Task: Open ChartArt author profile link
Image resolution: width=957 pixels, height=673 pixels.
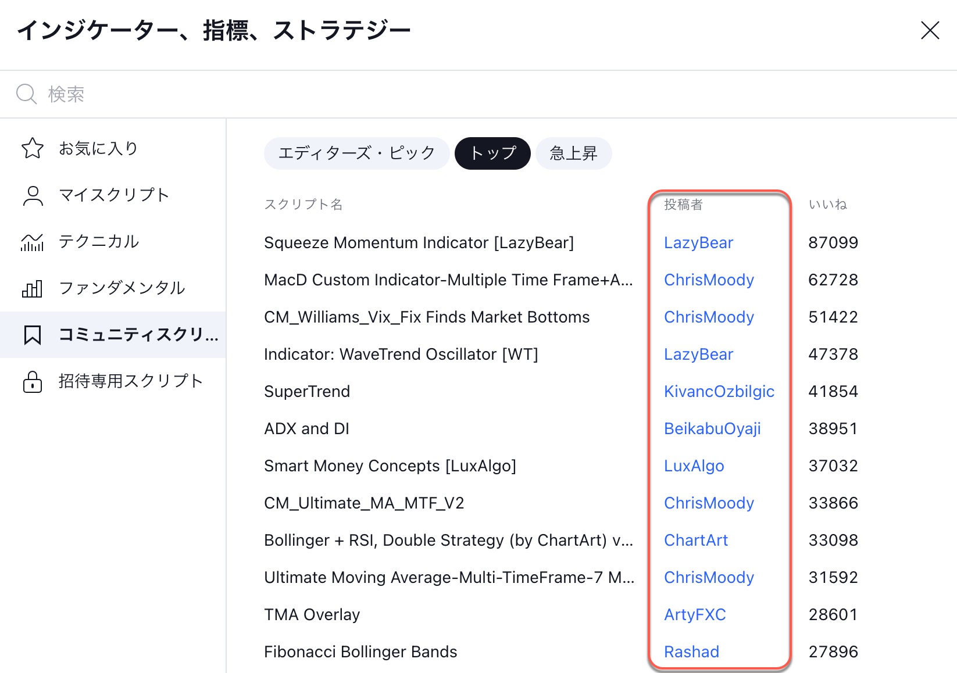Action: (x=696, y=540)
